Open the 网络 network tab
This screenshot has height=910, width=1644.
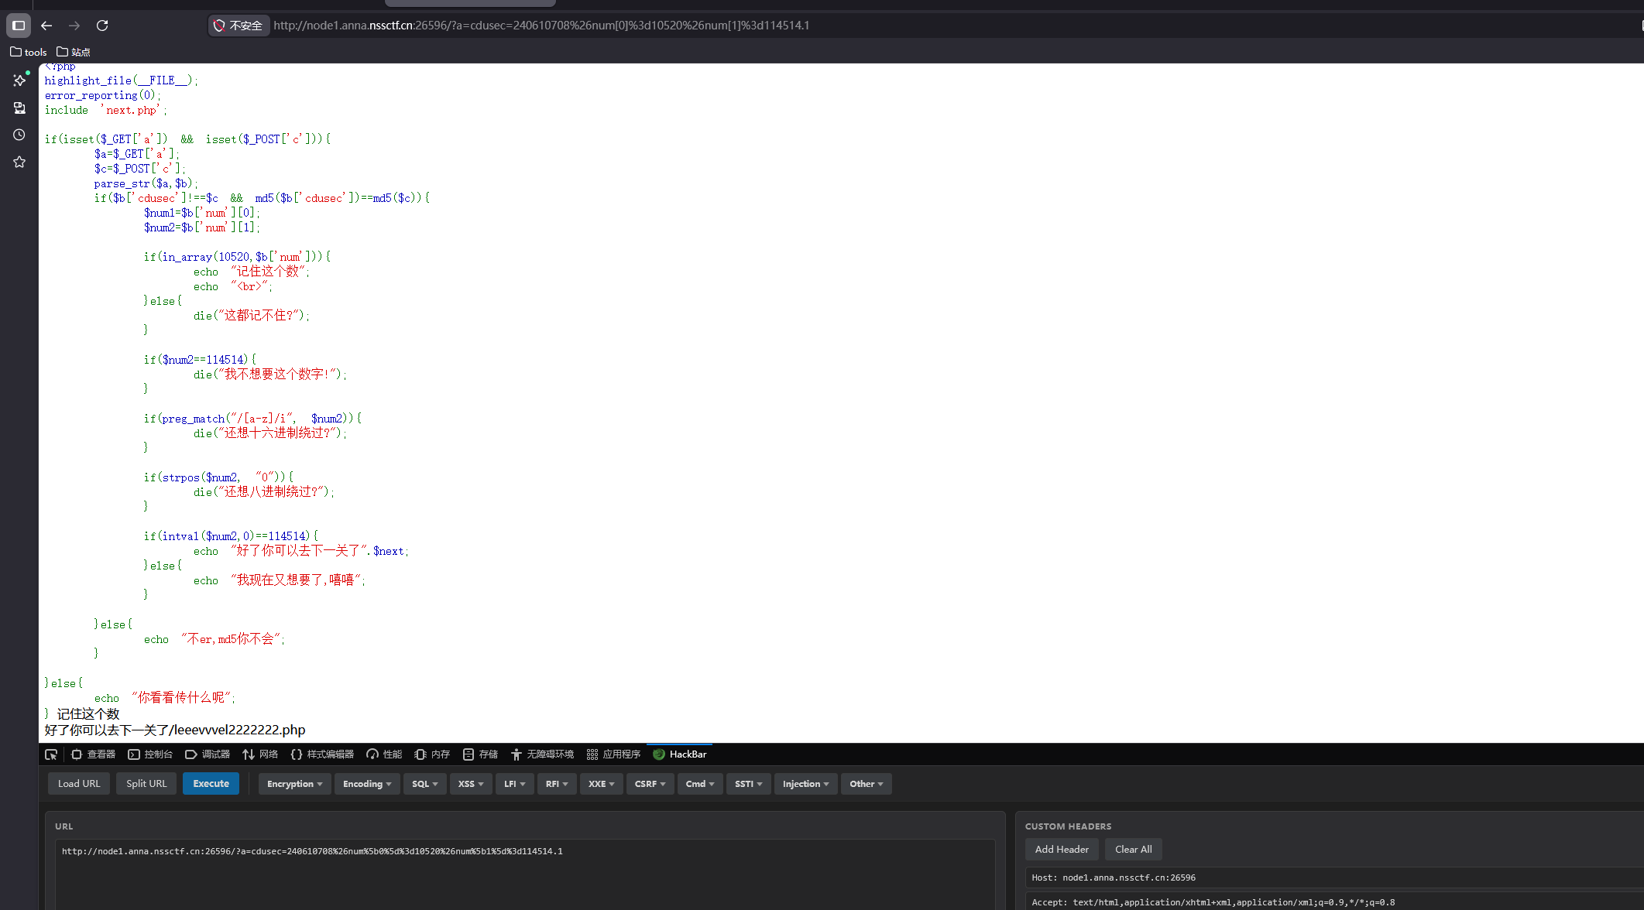tap(260, 754)
